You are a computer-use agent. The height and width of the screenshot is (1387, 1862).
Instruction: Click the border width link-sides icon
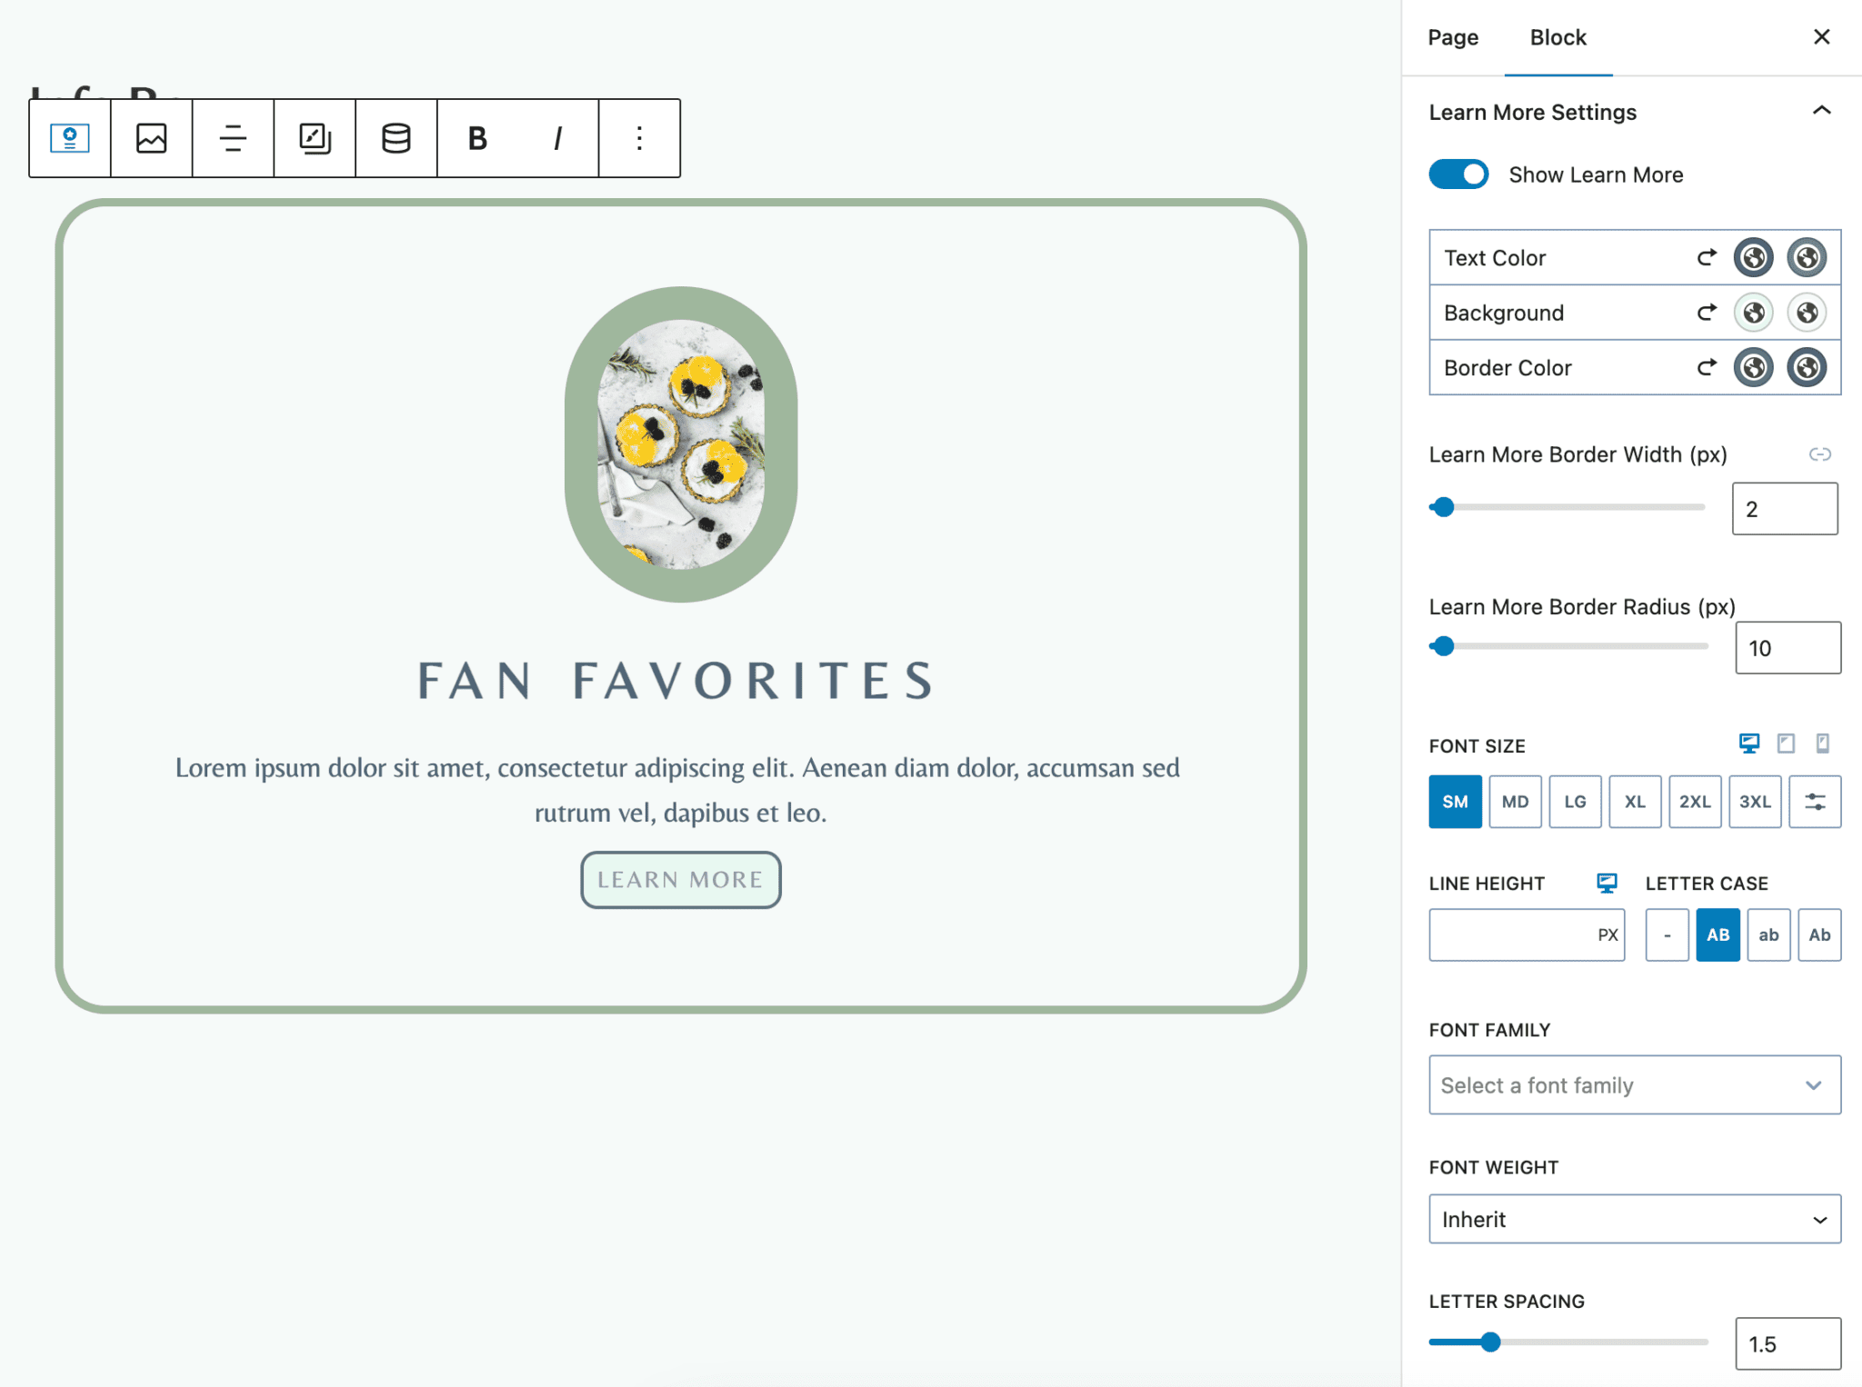(x=1819, y=454)
